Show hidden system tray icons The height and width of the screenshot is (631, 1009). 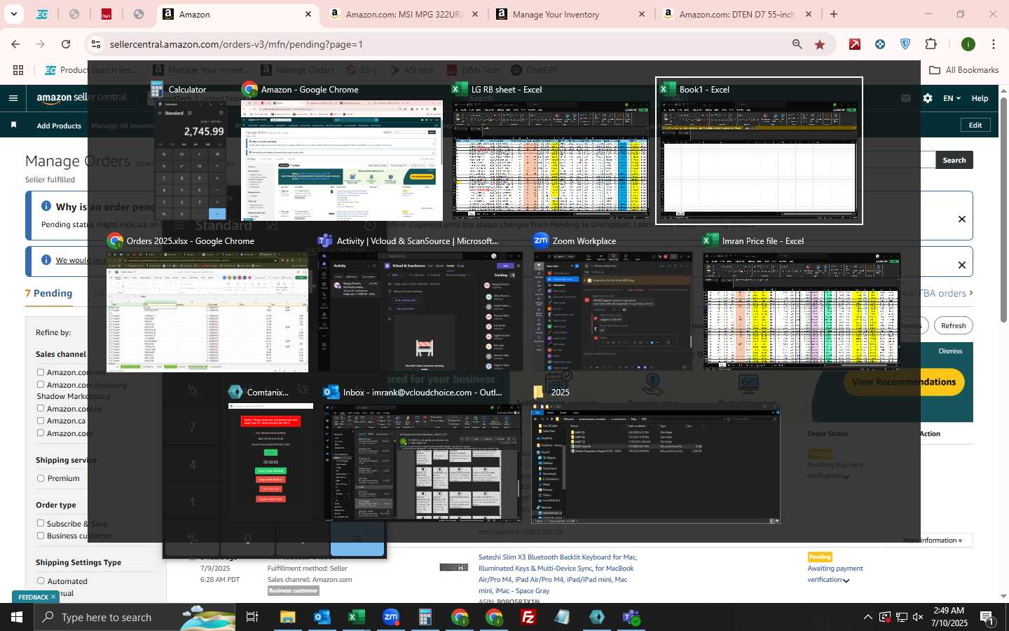point(867,617)
